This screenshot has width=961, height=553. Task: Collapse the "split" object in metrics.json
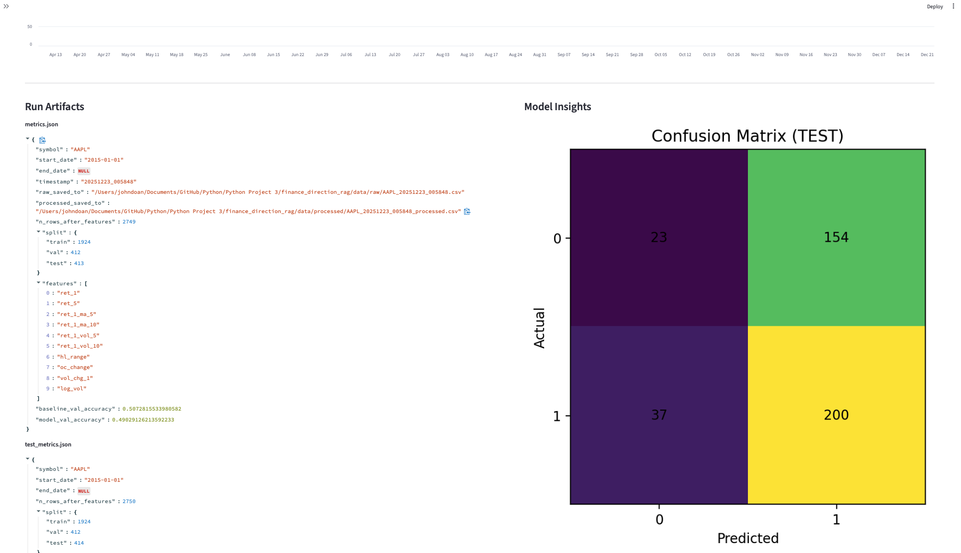tap(38, 232)
